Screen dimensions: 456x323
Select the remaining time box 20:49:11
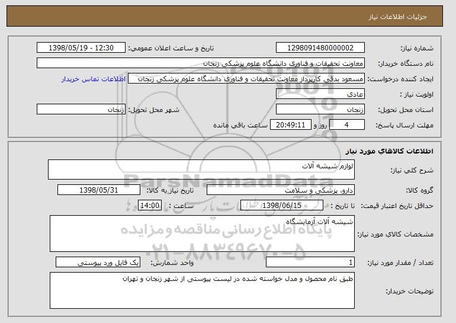click(x=291, y=125)
